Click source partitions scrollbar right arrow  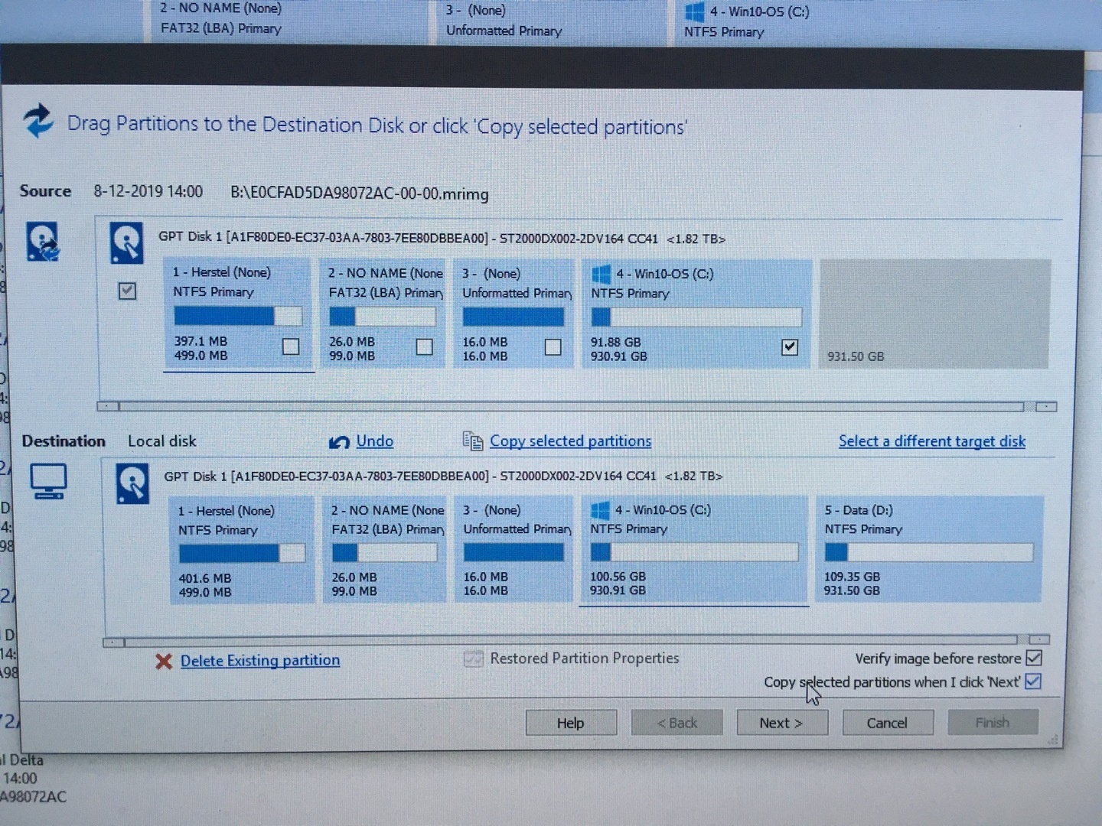coord(1046,407)
